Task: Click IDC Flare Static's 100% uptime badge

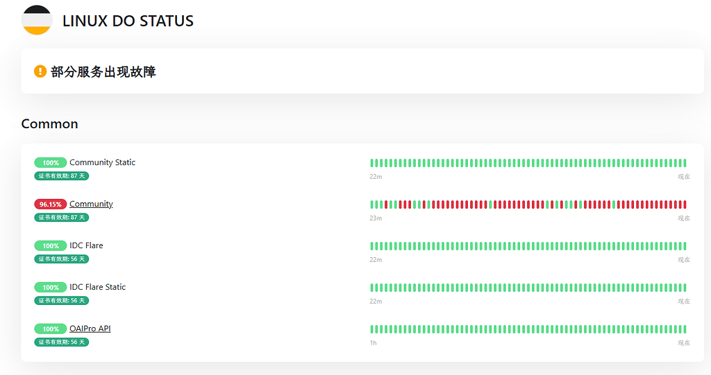Action: (x=50, y=288)
